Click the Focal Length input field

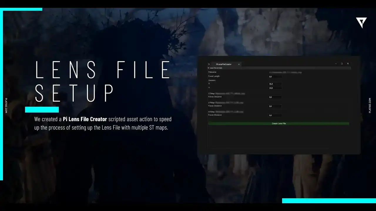tap(275, 76)
